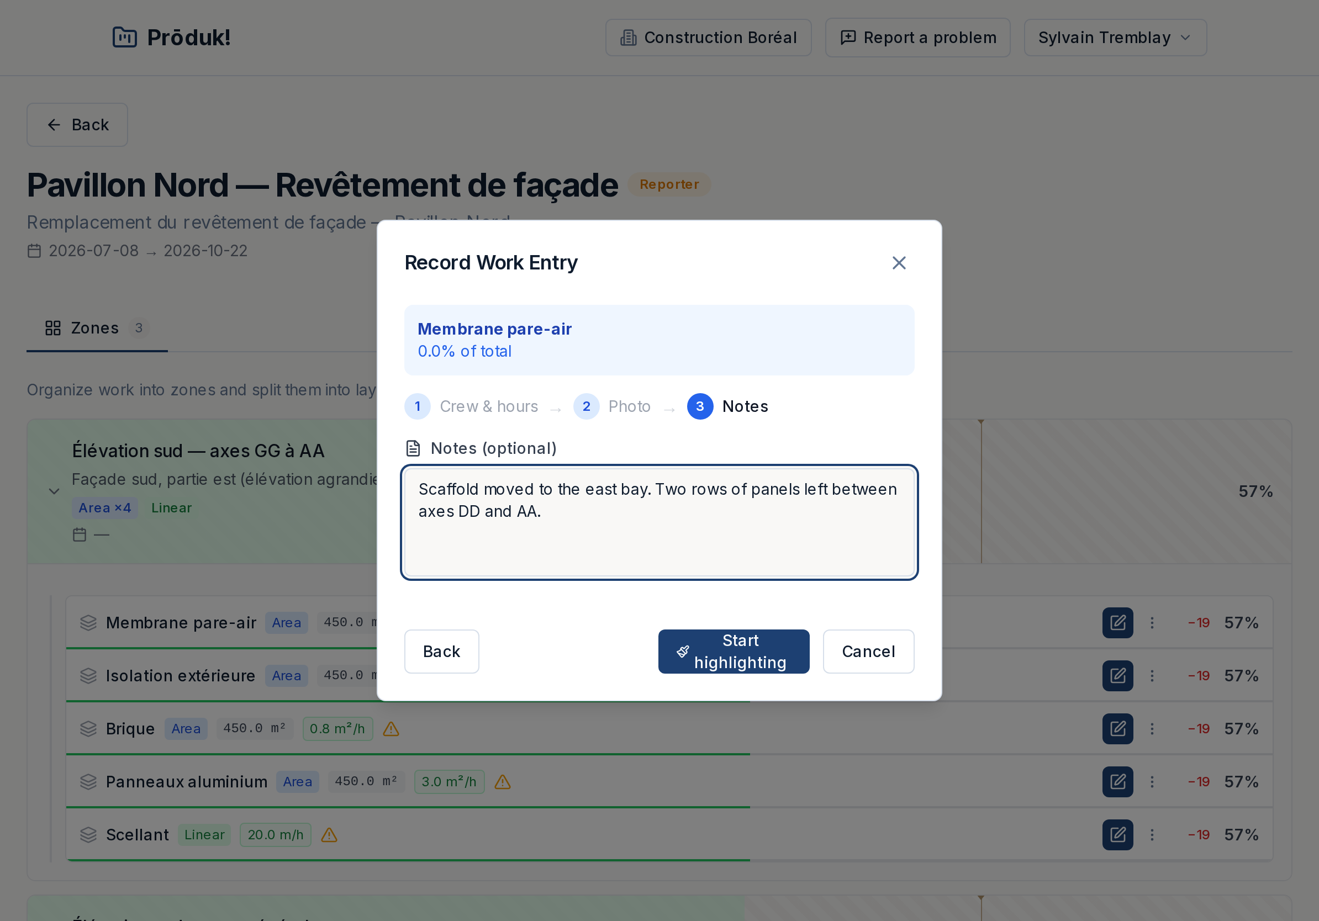Open Report a problem
The image size is (1319, 921).
(x=917, y=38)
